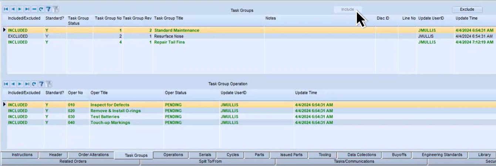Image resolution: width=496 pixels, height=166 pixels.
Task: Click the 4/4/2024 7:12:19 AM update time cell
Action: pyautogui.click(x=474, y=42)
